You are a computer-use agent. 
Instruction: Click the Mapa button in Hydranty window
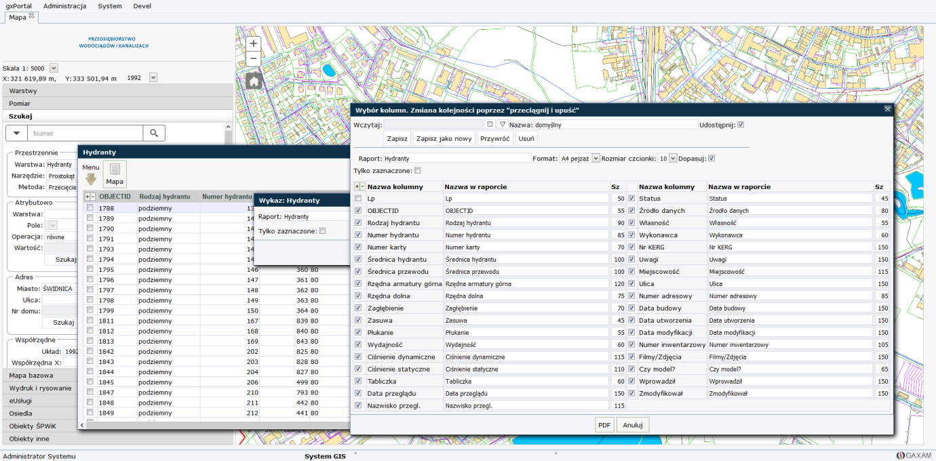tap(115, 174)
